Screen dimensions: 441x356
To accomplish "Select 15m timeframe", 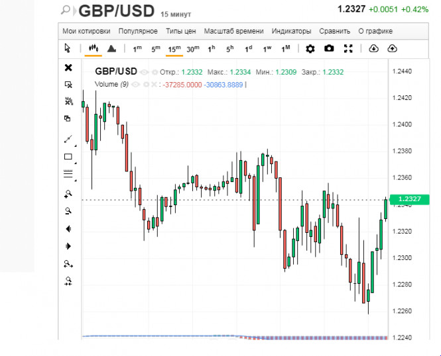I will tap(174, 49).
